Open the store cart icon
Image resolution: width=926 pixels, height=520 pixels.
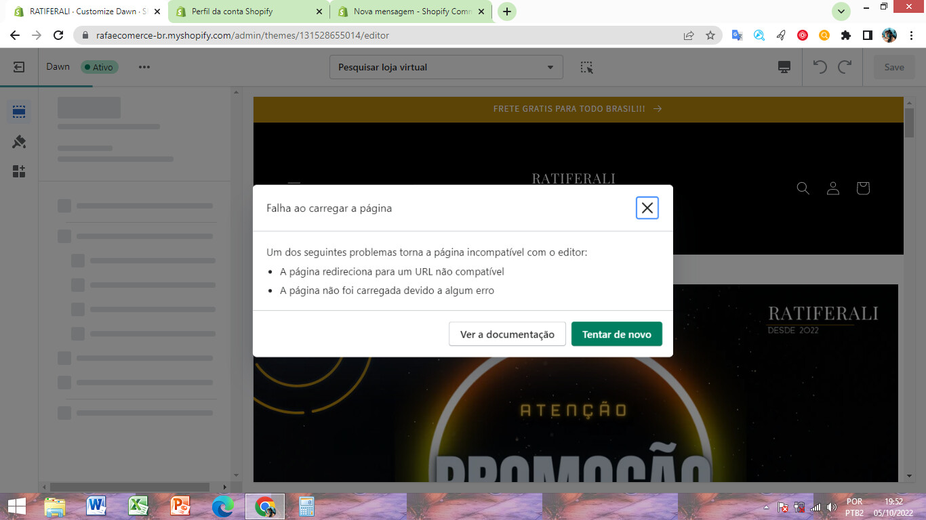[x=863, y=188]
